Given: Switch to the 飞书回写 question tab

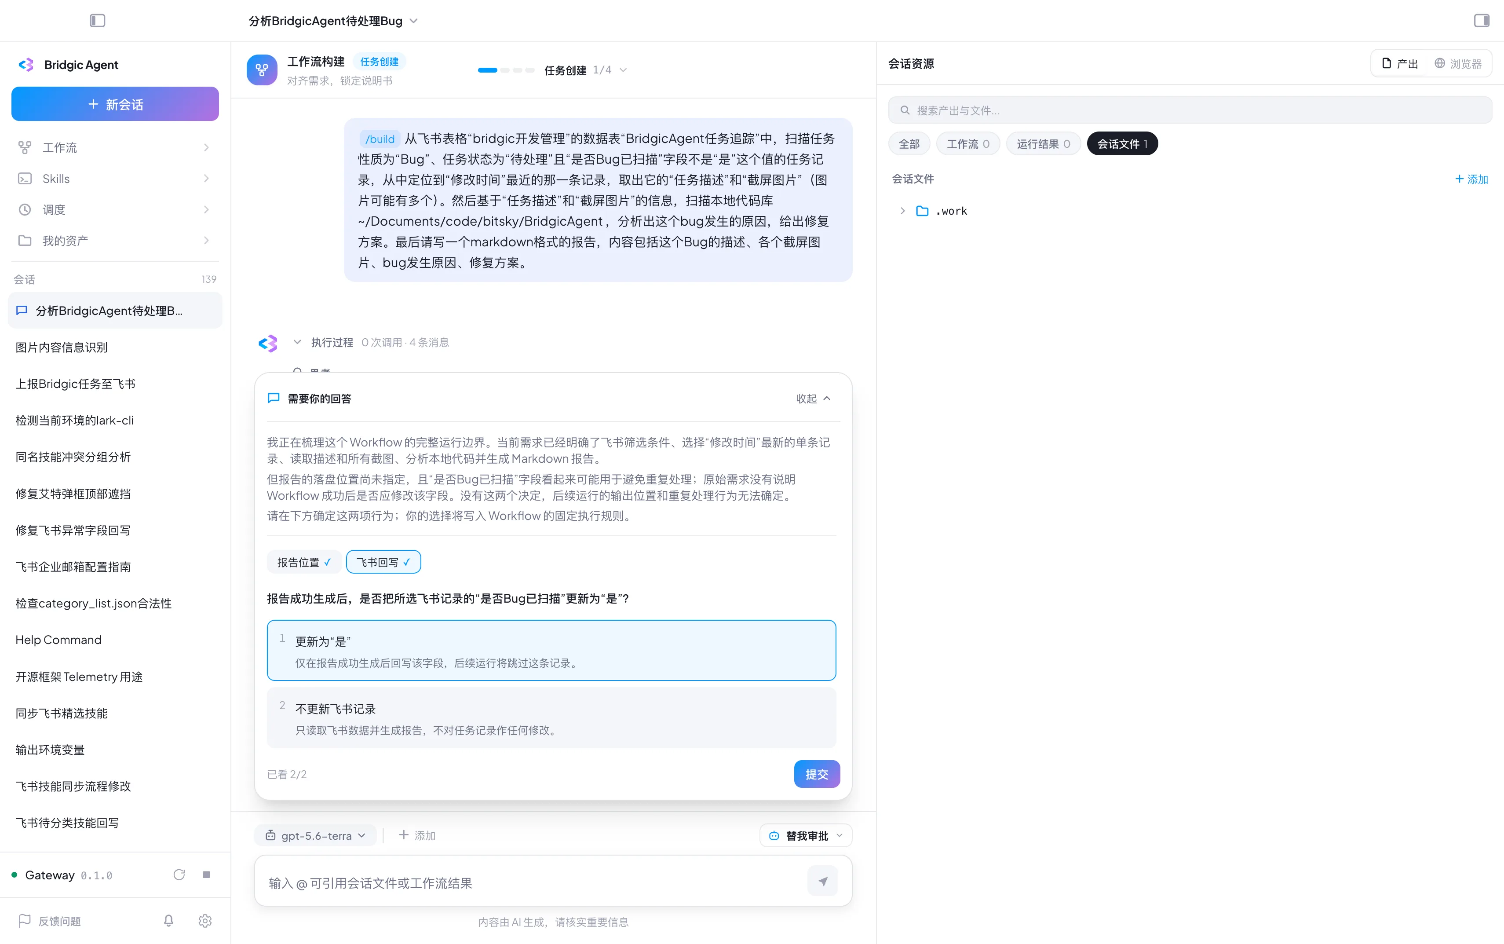Looking at the screenshot, I should pos(383,562).
